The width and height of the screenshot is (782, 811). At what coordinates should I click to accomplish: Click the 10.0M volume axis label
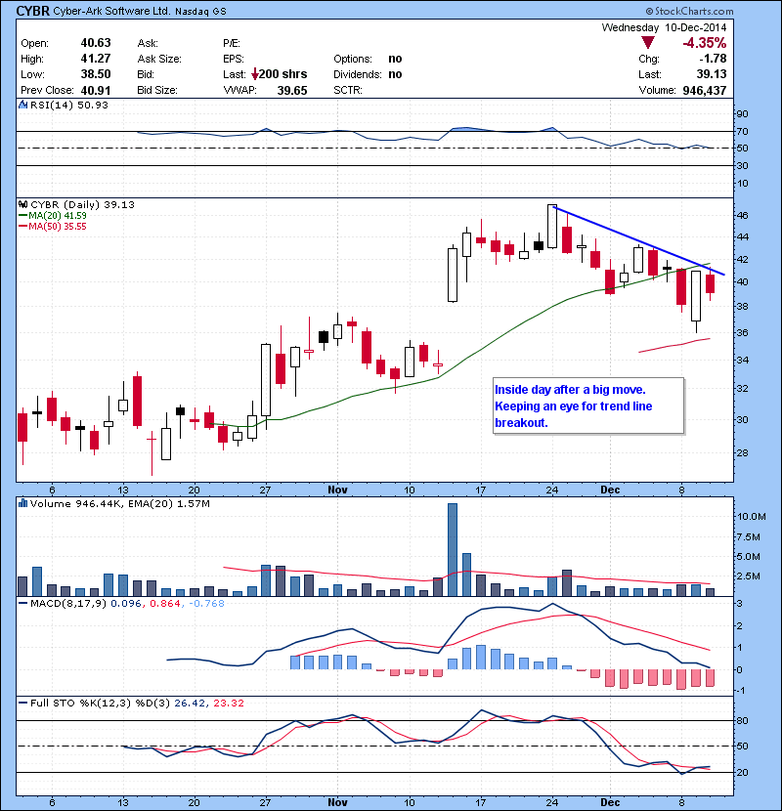coord(752,516)
